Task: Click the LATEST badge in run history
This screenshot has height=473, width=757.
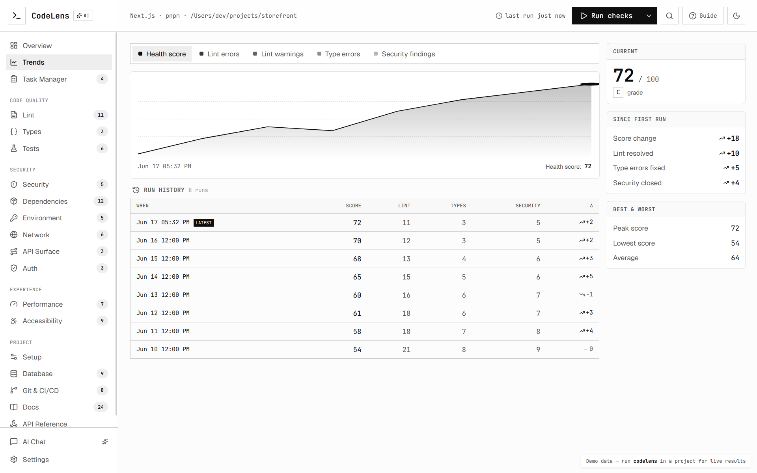Action: click(x=203, y=223)
